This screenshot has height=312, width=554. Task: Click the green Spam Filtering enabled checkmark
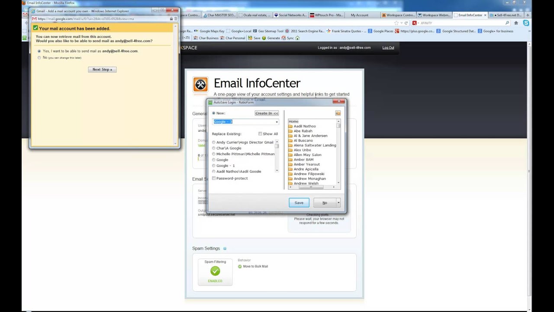pos(215,271)
